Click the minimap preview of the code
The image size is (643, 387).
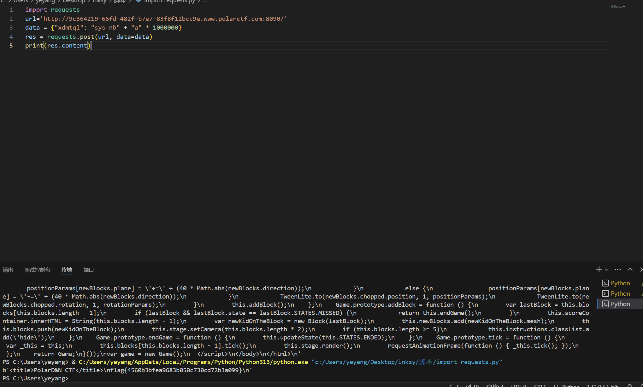tap(622, 6)
